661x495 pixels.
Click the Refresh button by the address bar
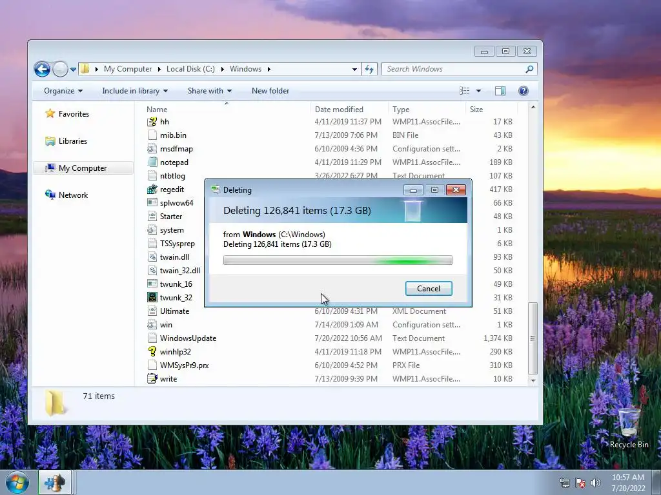(369, 69)
